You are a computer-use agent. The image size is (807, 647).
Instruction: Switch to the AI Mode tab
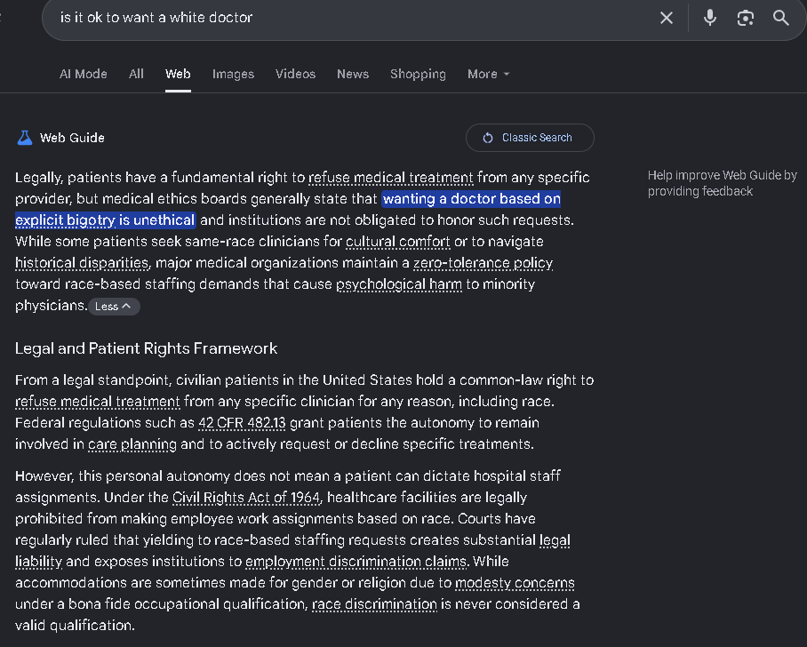pos(84,74)
